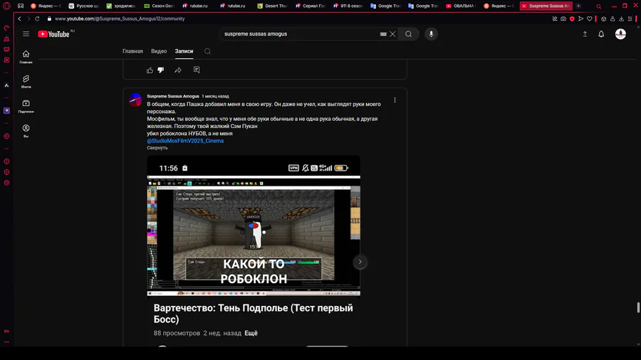Switch to the Главная channel tab

pyautogui.click(x=132, y=51)
